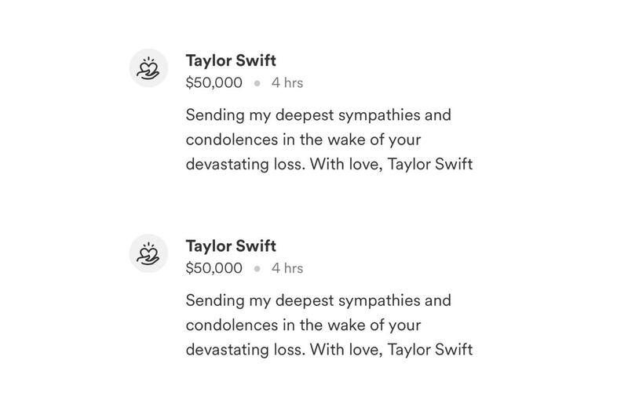Click the heart-in-hand donation icon of the second entry

coord(148,253)
